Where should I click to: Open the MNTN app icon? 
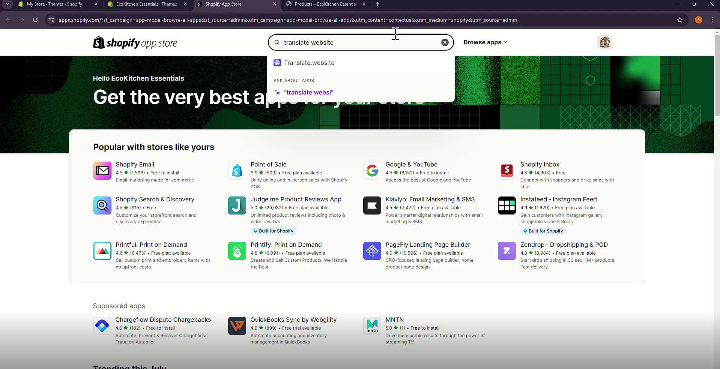372,326
